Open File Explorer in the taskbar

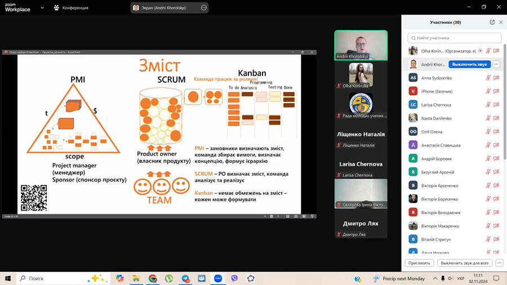[136, 278]
